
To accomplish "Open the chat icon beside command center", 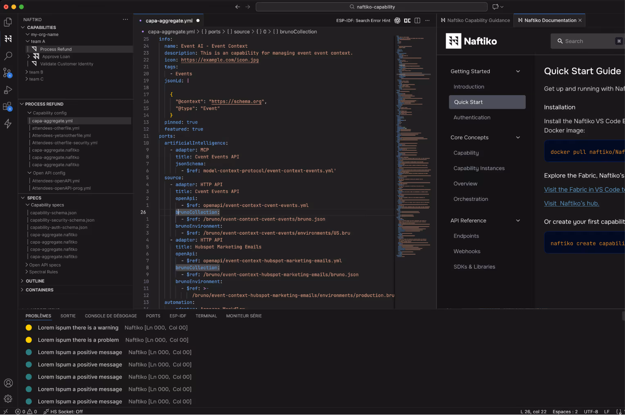I will (498, 7).
